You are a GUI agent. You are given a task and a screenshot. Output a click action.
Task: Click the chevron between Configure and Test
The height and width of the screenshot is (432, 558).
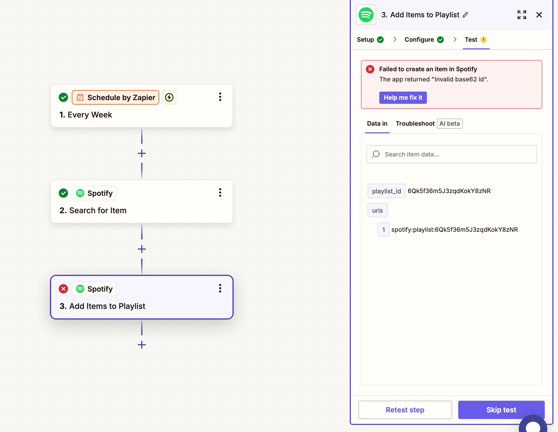[x=455, y=39]
